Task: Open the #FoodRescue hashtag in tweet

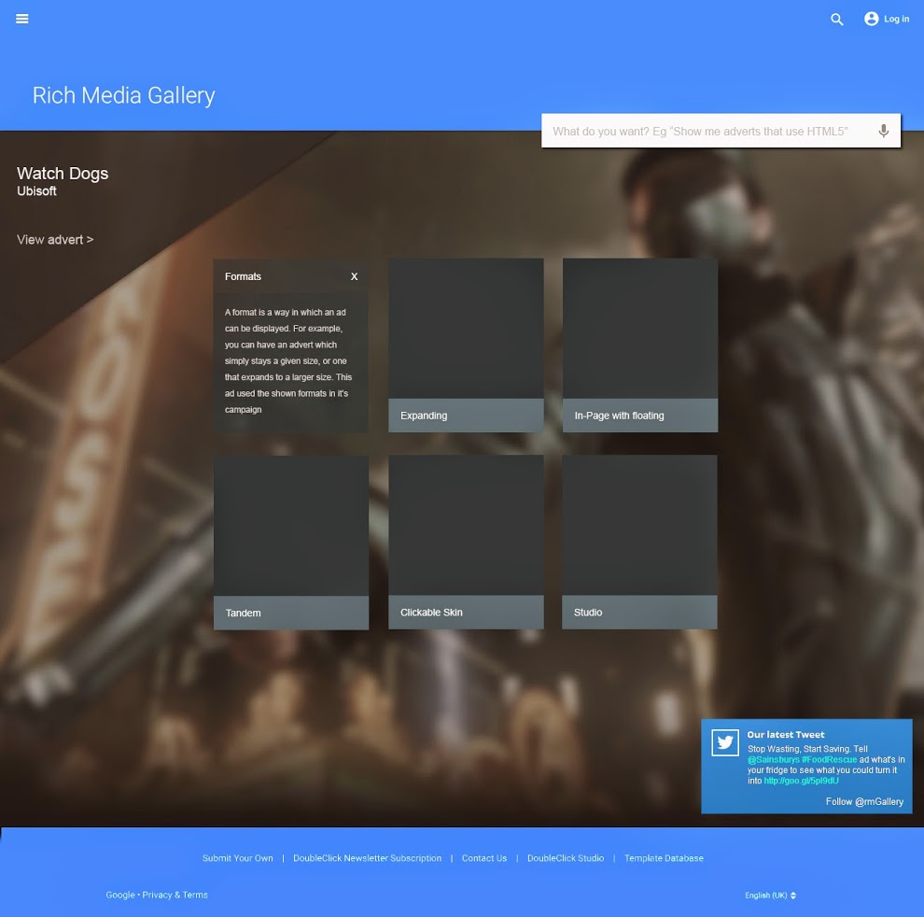Action: [829, 759]
